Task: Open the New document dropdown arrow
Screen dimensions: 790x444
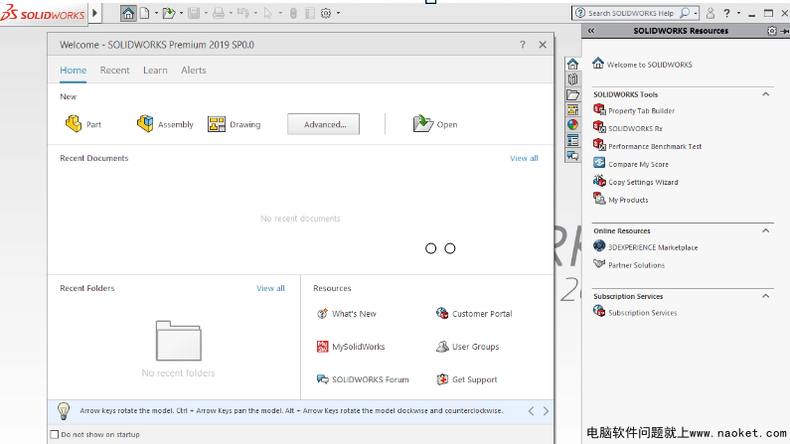Action: (156, 13)
